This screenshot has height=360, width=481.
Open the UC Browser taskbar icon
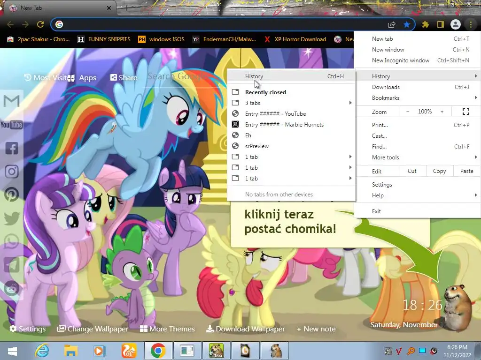coord(129,351)
